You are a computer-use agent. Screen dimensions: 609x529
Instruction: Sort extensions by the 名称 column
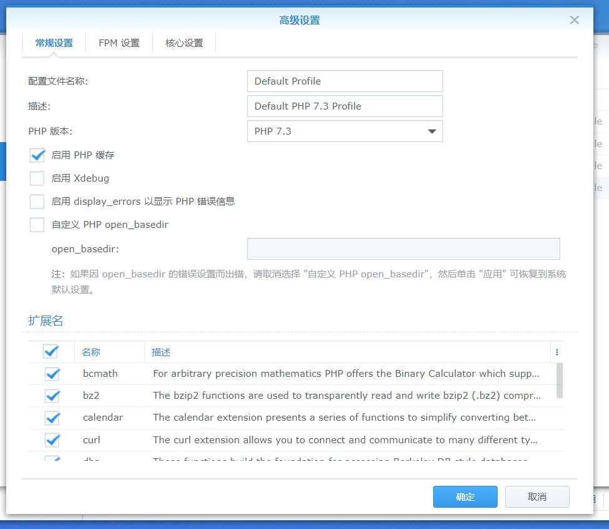(91, 352)
